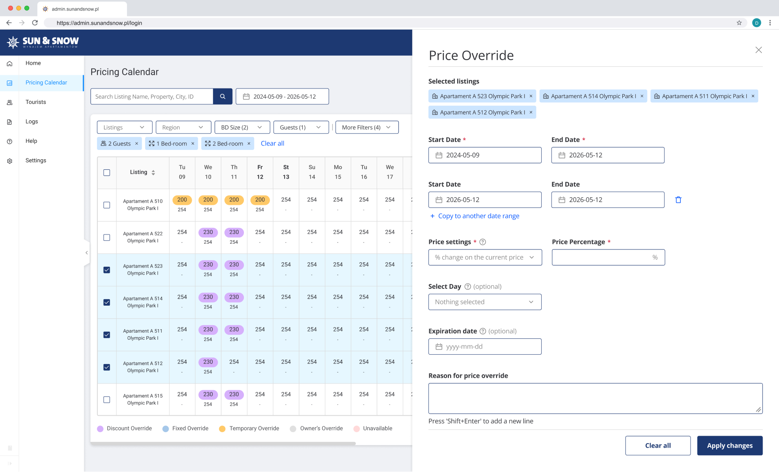Click the Listing column sort icon
This screenshot has width=779, height=472.
point(153,173)
